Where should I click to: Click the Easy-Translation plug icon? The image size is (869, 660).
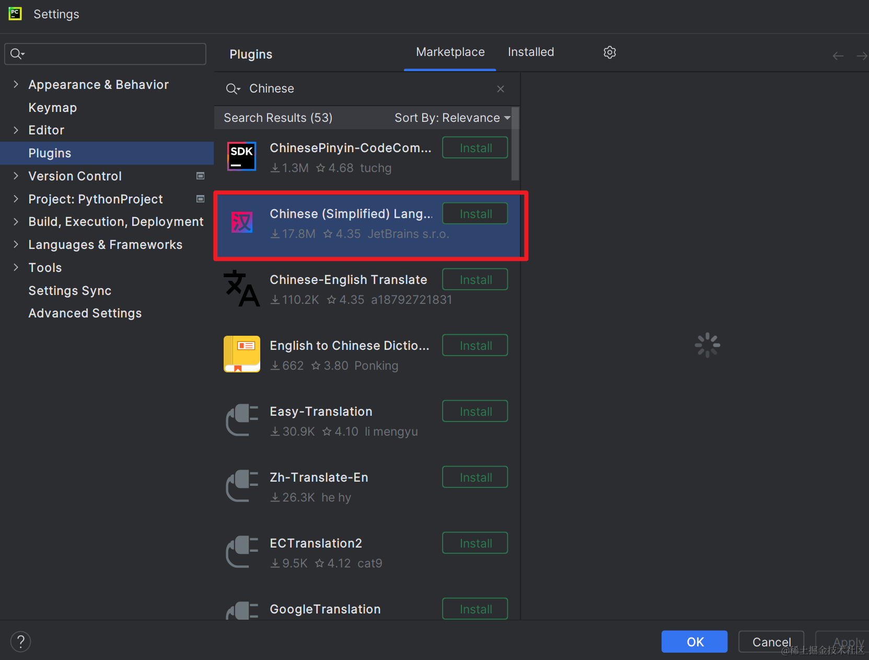(242, 420)
